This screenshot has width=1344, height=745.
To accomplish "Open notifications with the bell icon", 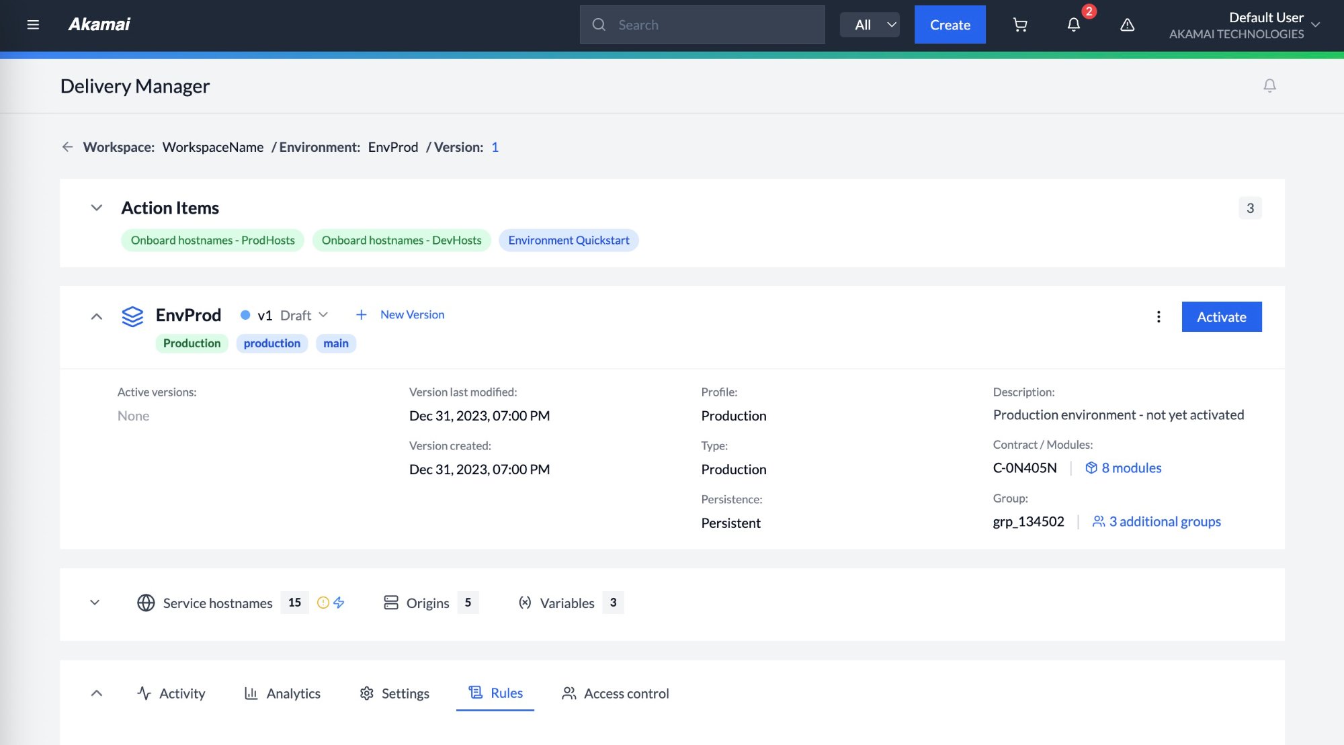I will click(1073, 25).
